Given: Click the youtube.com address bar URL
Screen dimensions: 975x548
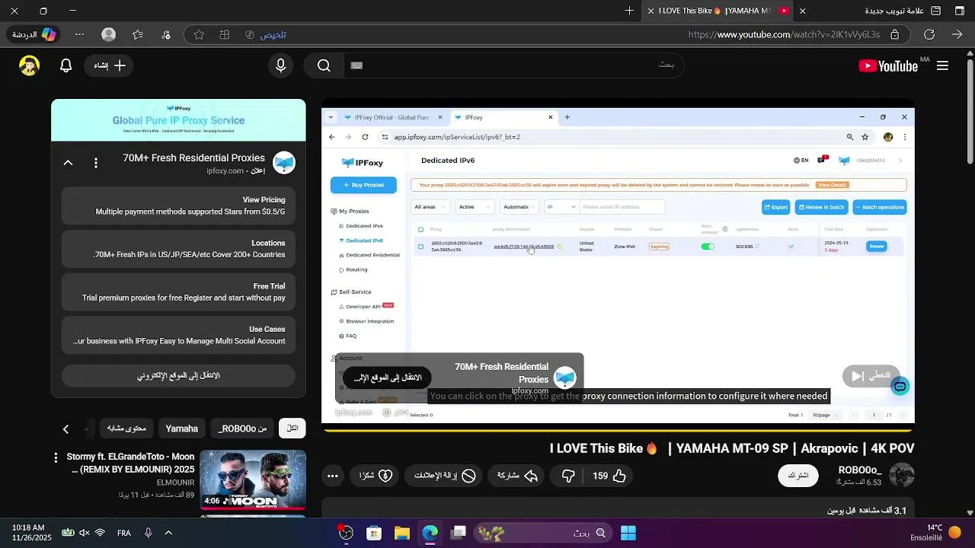Looking at the screenshot, I should (x=784, y=34).
